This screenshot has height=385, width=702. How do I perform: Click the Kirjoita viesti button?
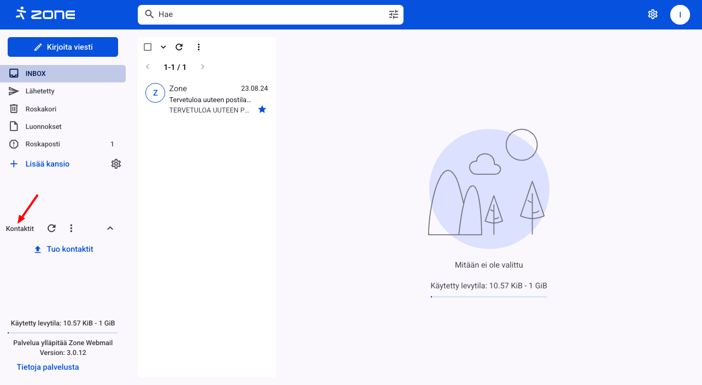click(x=63, y=47)
